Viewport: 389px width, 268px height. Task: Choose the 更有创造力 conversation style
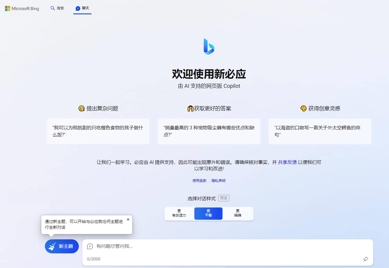pos(179,213)
